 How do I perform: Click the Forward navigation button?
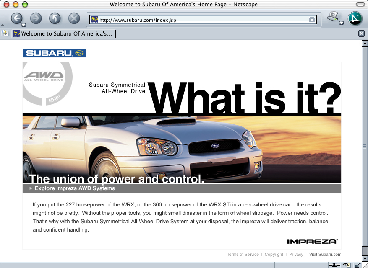tap(36, 18)
